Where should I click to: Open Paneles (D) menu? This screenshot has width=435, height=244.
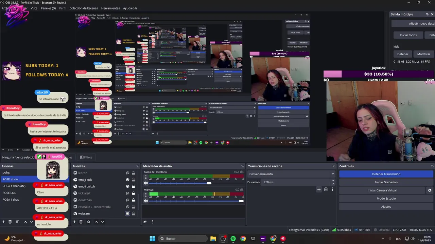tap(48, 8)
